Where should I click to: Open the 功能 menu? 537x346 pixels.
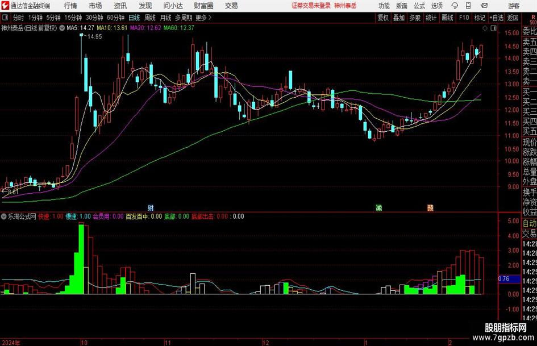[x=384, y=6]
